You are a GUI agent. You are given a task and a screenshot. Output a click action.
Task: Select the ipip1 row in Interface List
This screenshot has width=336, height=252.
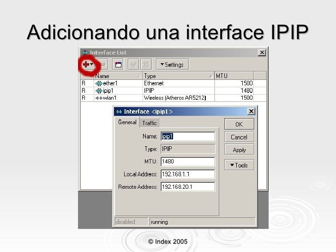pyautogui.click(x=174, y=90)
